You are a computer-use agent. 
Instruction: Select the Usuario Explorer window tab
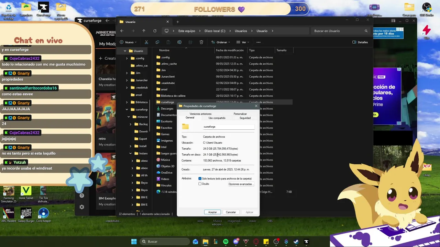(x=145, y=22)
